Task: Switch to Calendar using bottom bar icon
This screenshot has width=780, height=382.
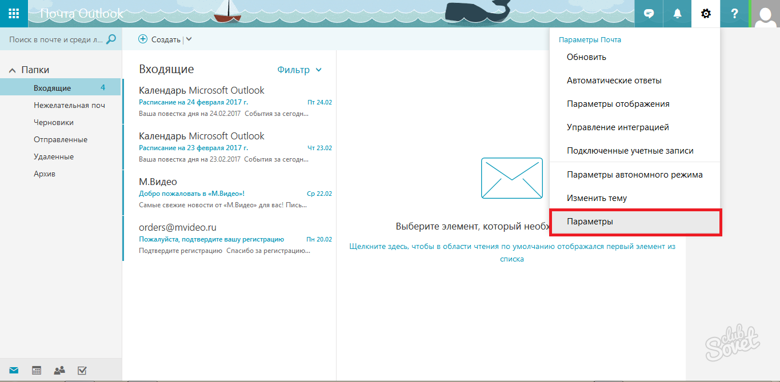Action: 37,371
